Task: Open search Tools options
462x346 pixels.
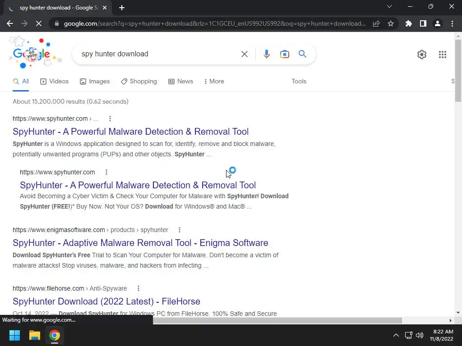Action: [299, 82]
